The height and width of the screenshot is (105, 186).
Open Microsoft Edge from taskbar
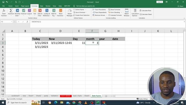click(56, 102)
